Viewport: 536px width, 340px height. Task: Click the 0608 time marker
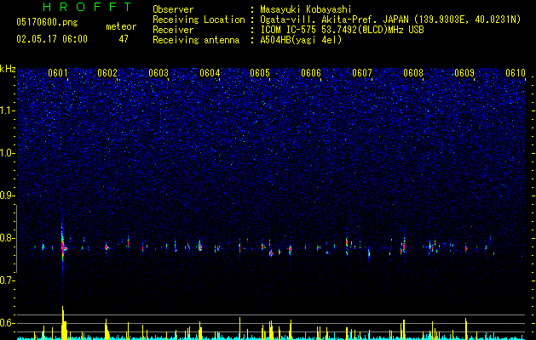[x=413, y=73]
